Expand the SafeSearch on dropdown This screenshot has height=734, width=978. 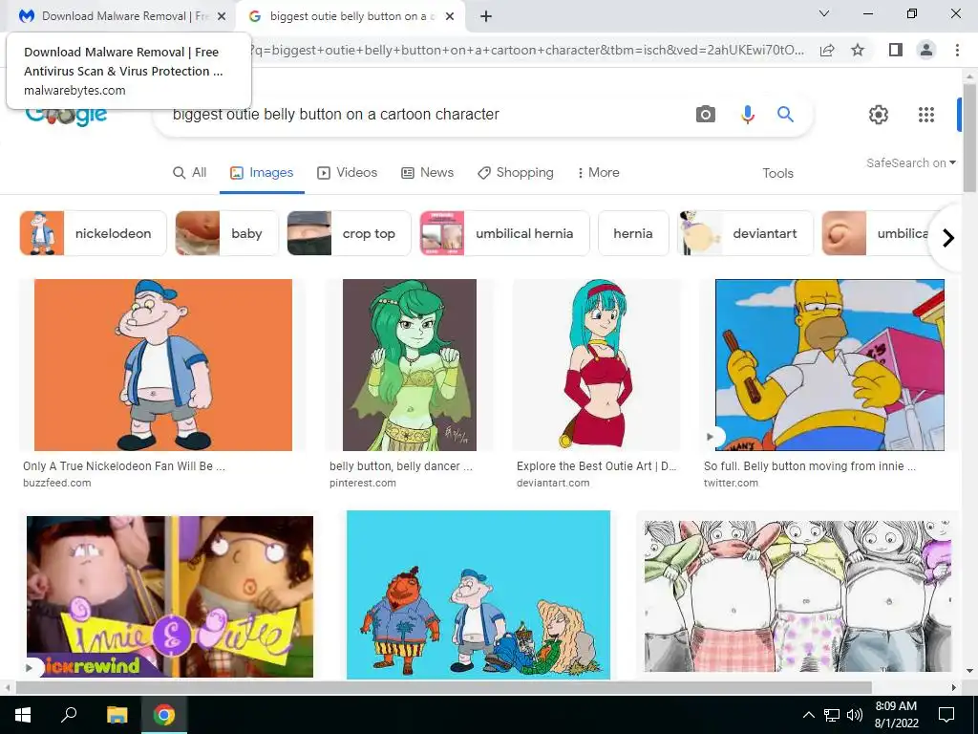910,162
